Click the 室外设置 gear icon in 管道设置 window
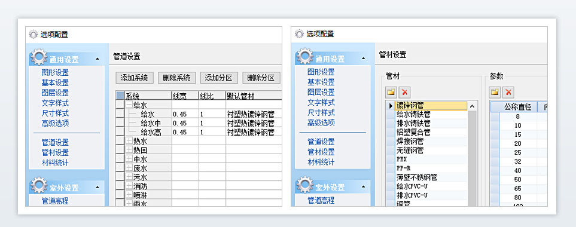576x227 pixels. coord(39,185)
